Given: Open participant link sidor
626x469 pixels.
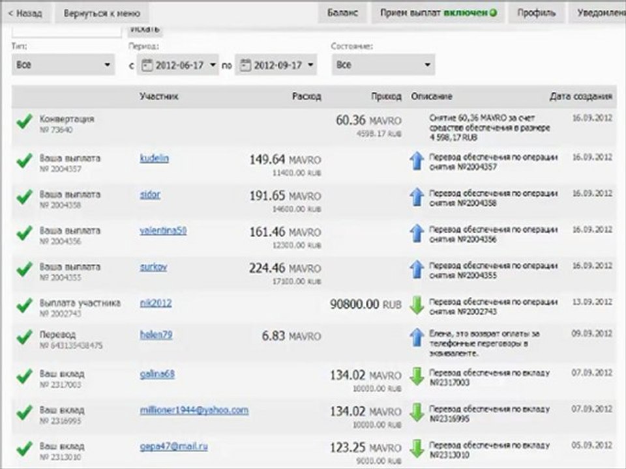Looking at the screenshot, I should point(150,195).
